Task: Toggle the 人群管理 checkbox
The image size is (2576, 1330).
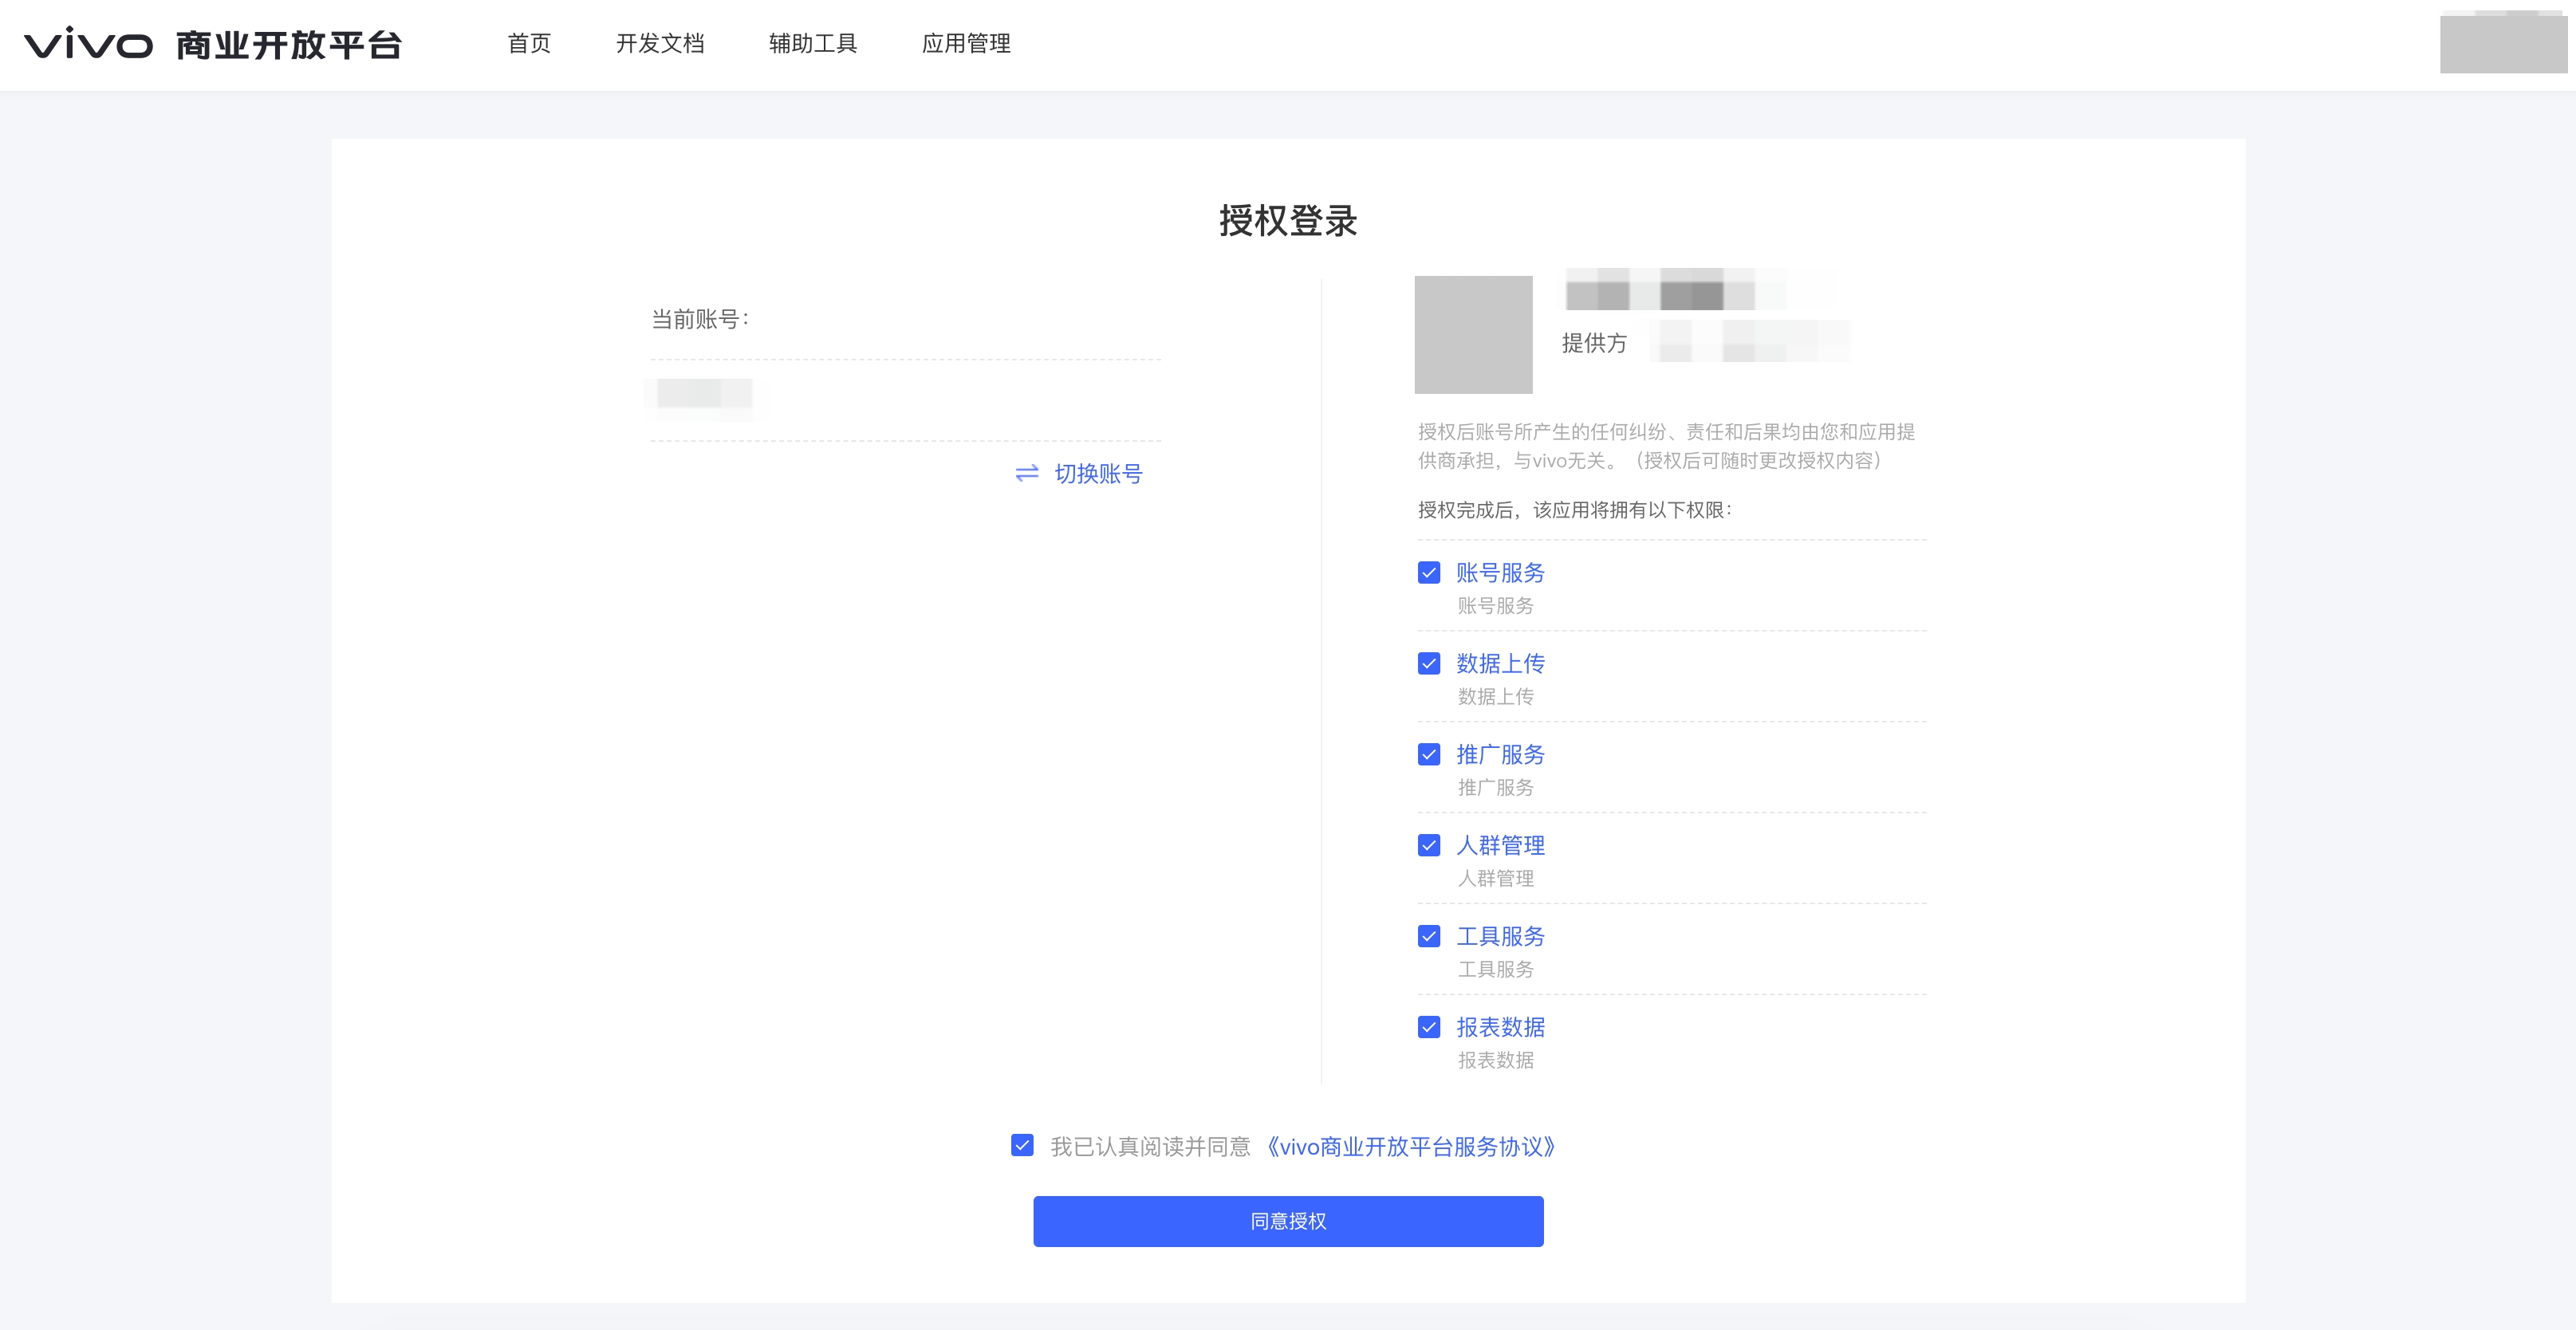Action: coord(1429,845)
